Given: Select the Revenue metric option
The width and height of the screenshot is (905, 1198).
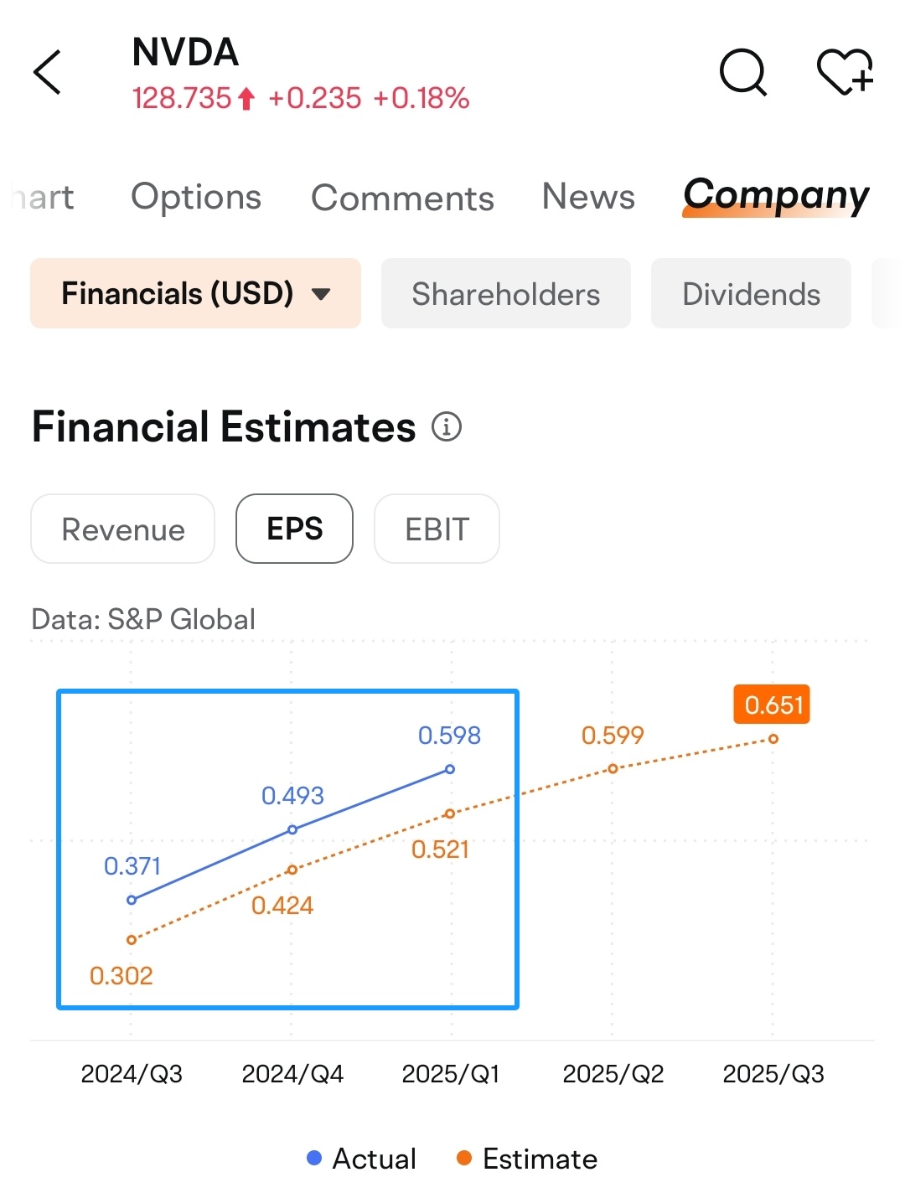Looking at the screenshot, I should click(x=123, y=529).
